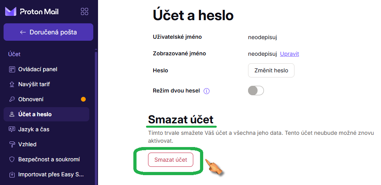
Task: Click the Ovládací panel dashboard icon
Action: click(12, 70)
